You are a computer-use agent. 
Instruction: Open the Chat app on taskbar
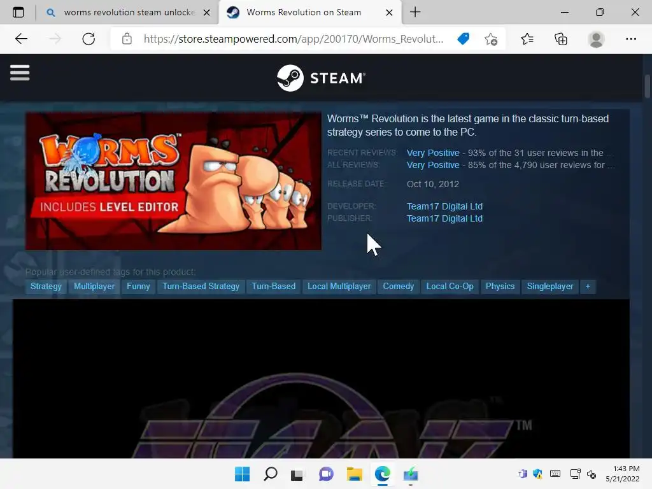[x=326, y=474]
